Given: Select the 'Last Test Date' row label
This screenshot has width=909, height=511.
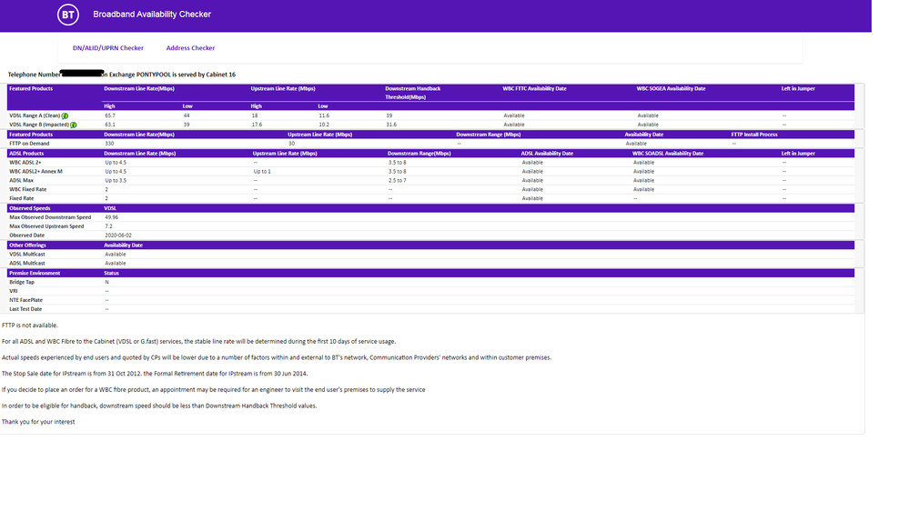Looking at the screenshot, I should [x=25, y=309].
